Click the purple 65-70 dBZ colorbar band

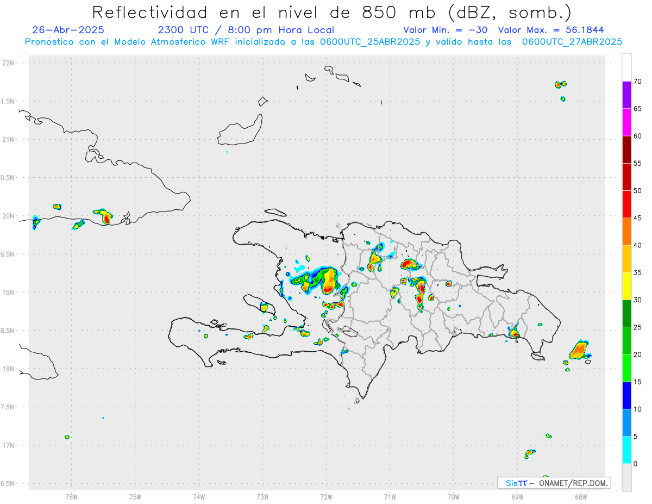626,95
